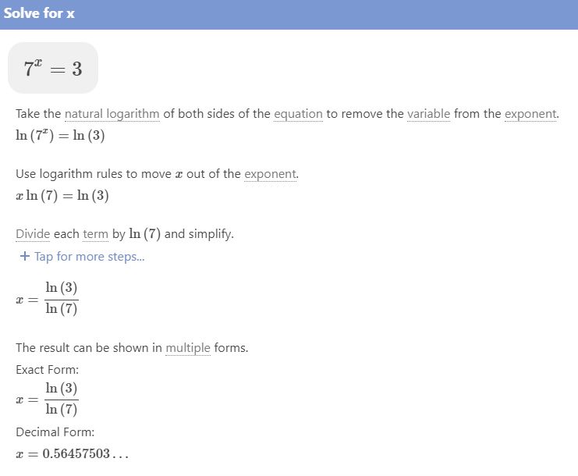Viewport: 578px width, 476px height.
Task: Open the "variable" glossary link
Action: click(429, 114)
